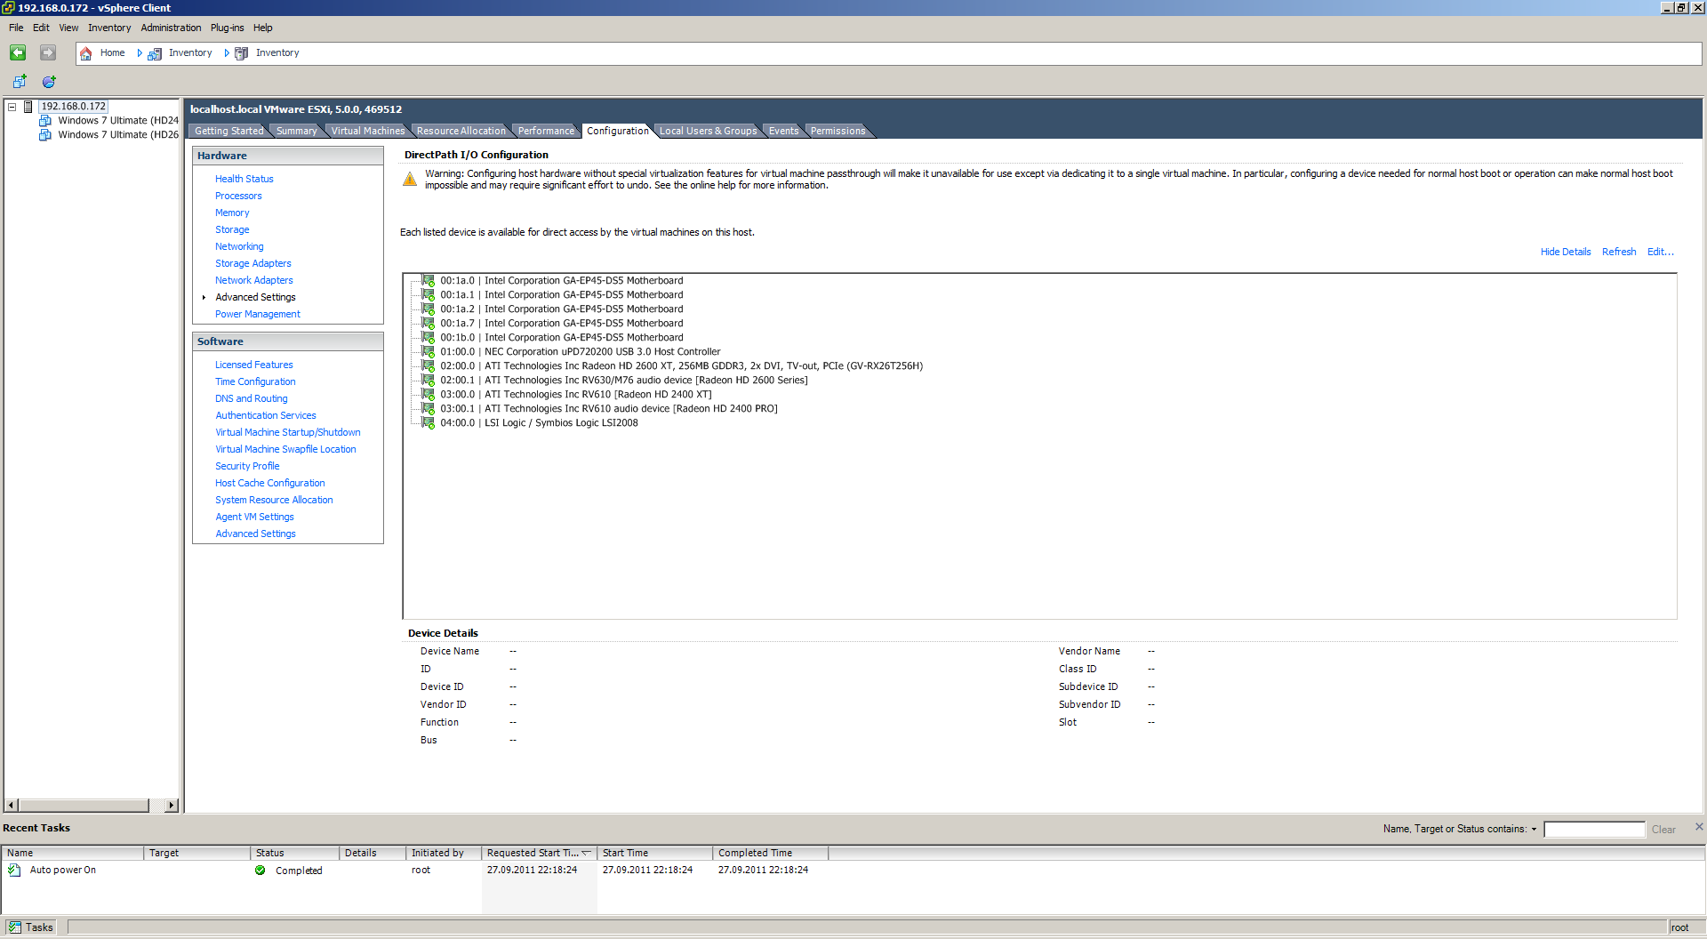The image size is (1707, 939).
Task: Open Licensed Features under Software
Action: (253, 365)
